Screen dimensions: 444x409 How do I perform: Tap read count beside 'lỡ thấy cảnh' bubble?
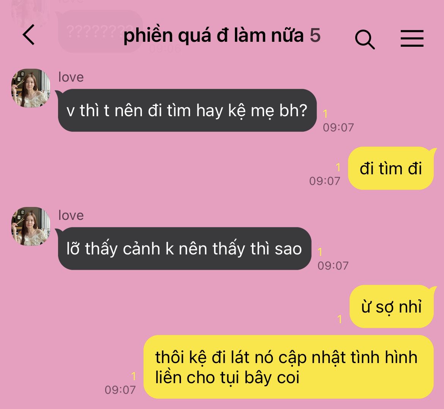pyautogui.click(x=320, y=252)
